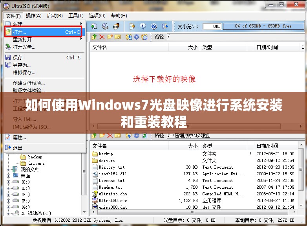The image size is (307, 226).
Task: Choose 属性... menu entry
Action: 45,138
